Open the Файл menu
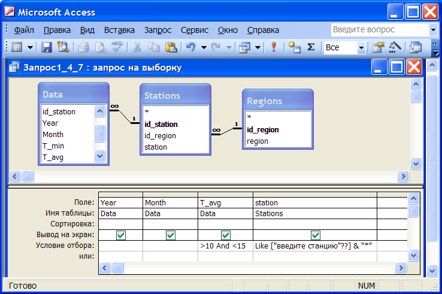Image resolution: width=442 pixels, height=294 pixels. [24, 30]
